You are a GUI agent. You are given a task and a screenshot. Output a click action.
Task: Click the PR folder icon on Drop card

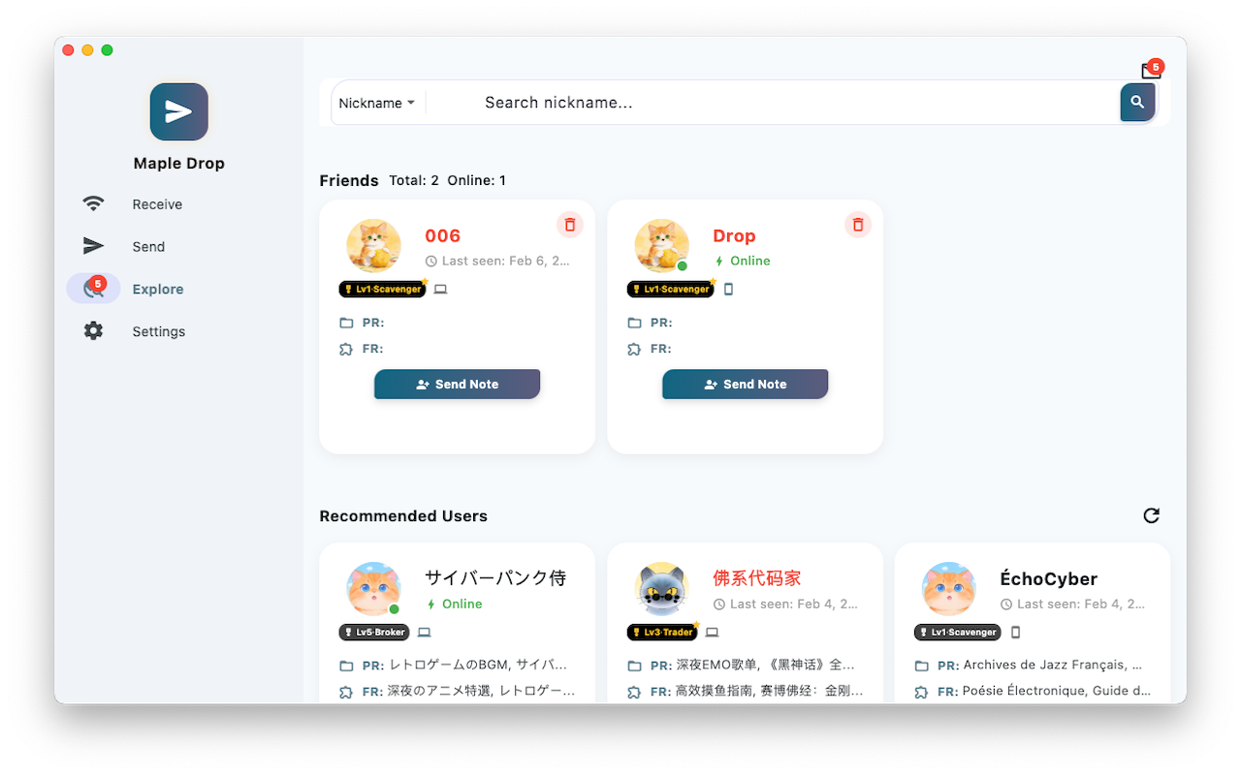(634, 323)
